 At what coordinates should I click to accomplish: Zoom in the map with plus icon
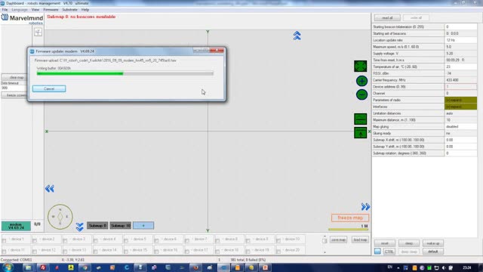click(x=361, y=81)
